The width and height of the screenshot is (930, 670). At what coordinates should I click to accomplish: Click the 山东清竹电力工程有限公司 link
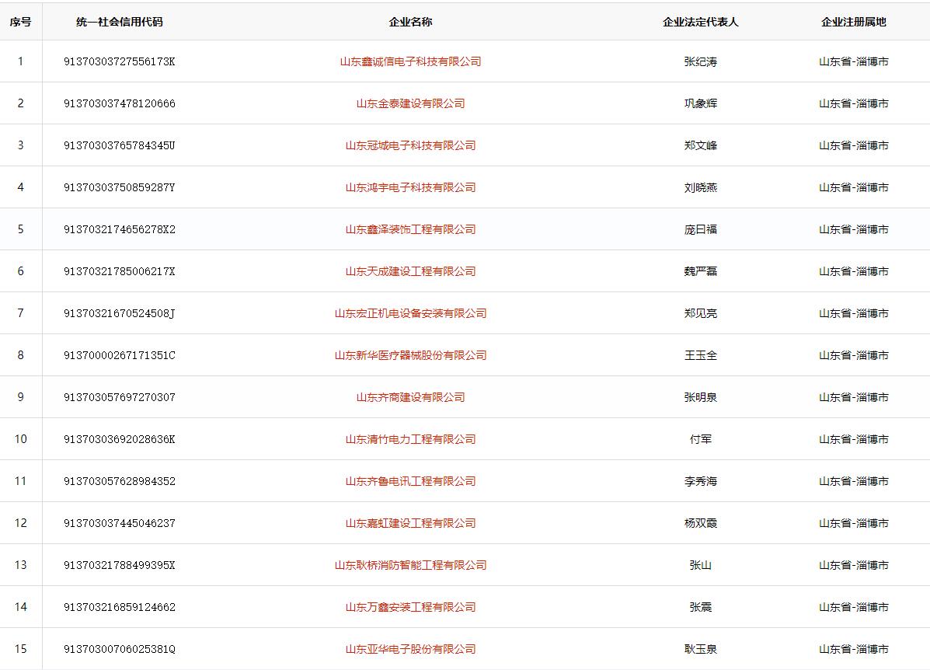[410, 439]
